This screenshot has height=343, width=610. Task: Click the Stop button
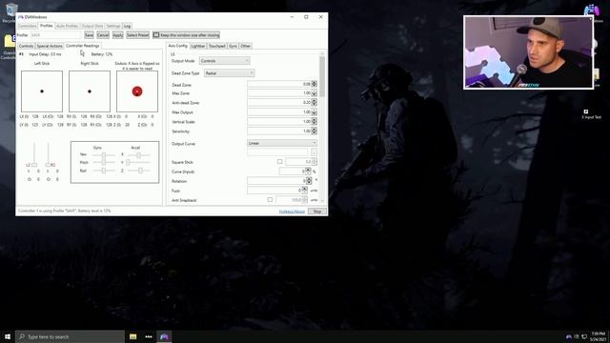point(317,212)
